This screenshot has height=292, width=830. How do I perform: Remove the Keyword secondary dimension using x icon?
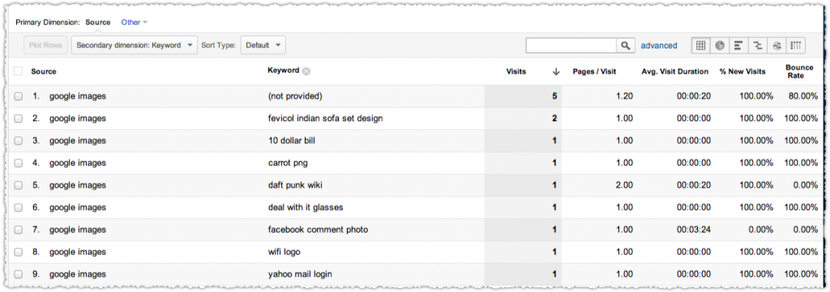pos(306,71)
